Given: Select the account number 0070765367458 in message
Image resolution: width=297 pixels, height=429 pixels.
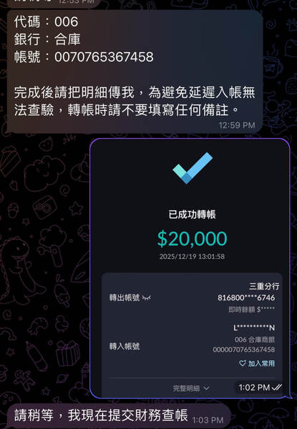Looking at the screenshot, I should (x=104, y=57).
